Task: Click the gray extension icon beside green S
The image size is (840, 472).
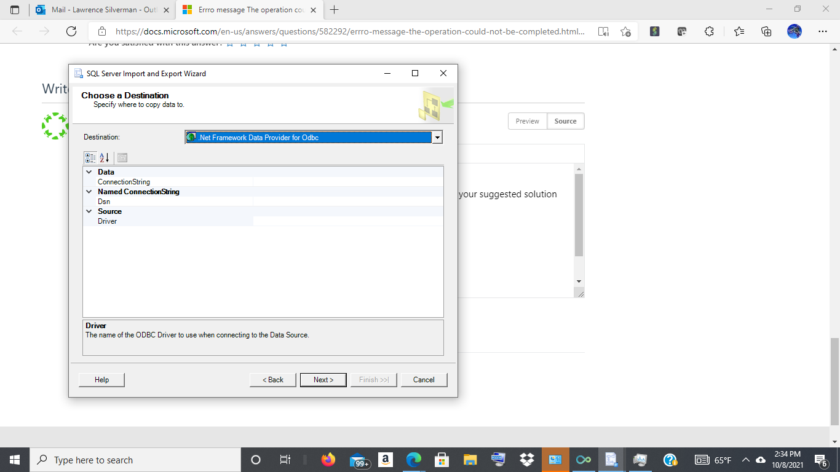Action: pyautogui.click(x=681, y=31)
